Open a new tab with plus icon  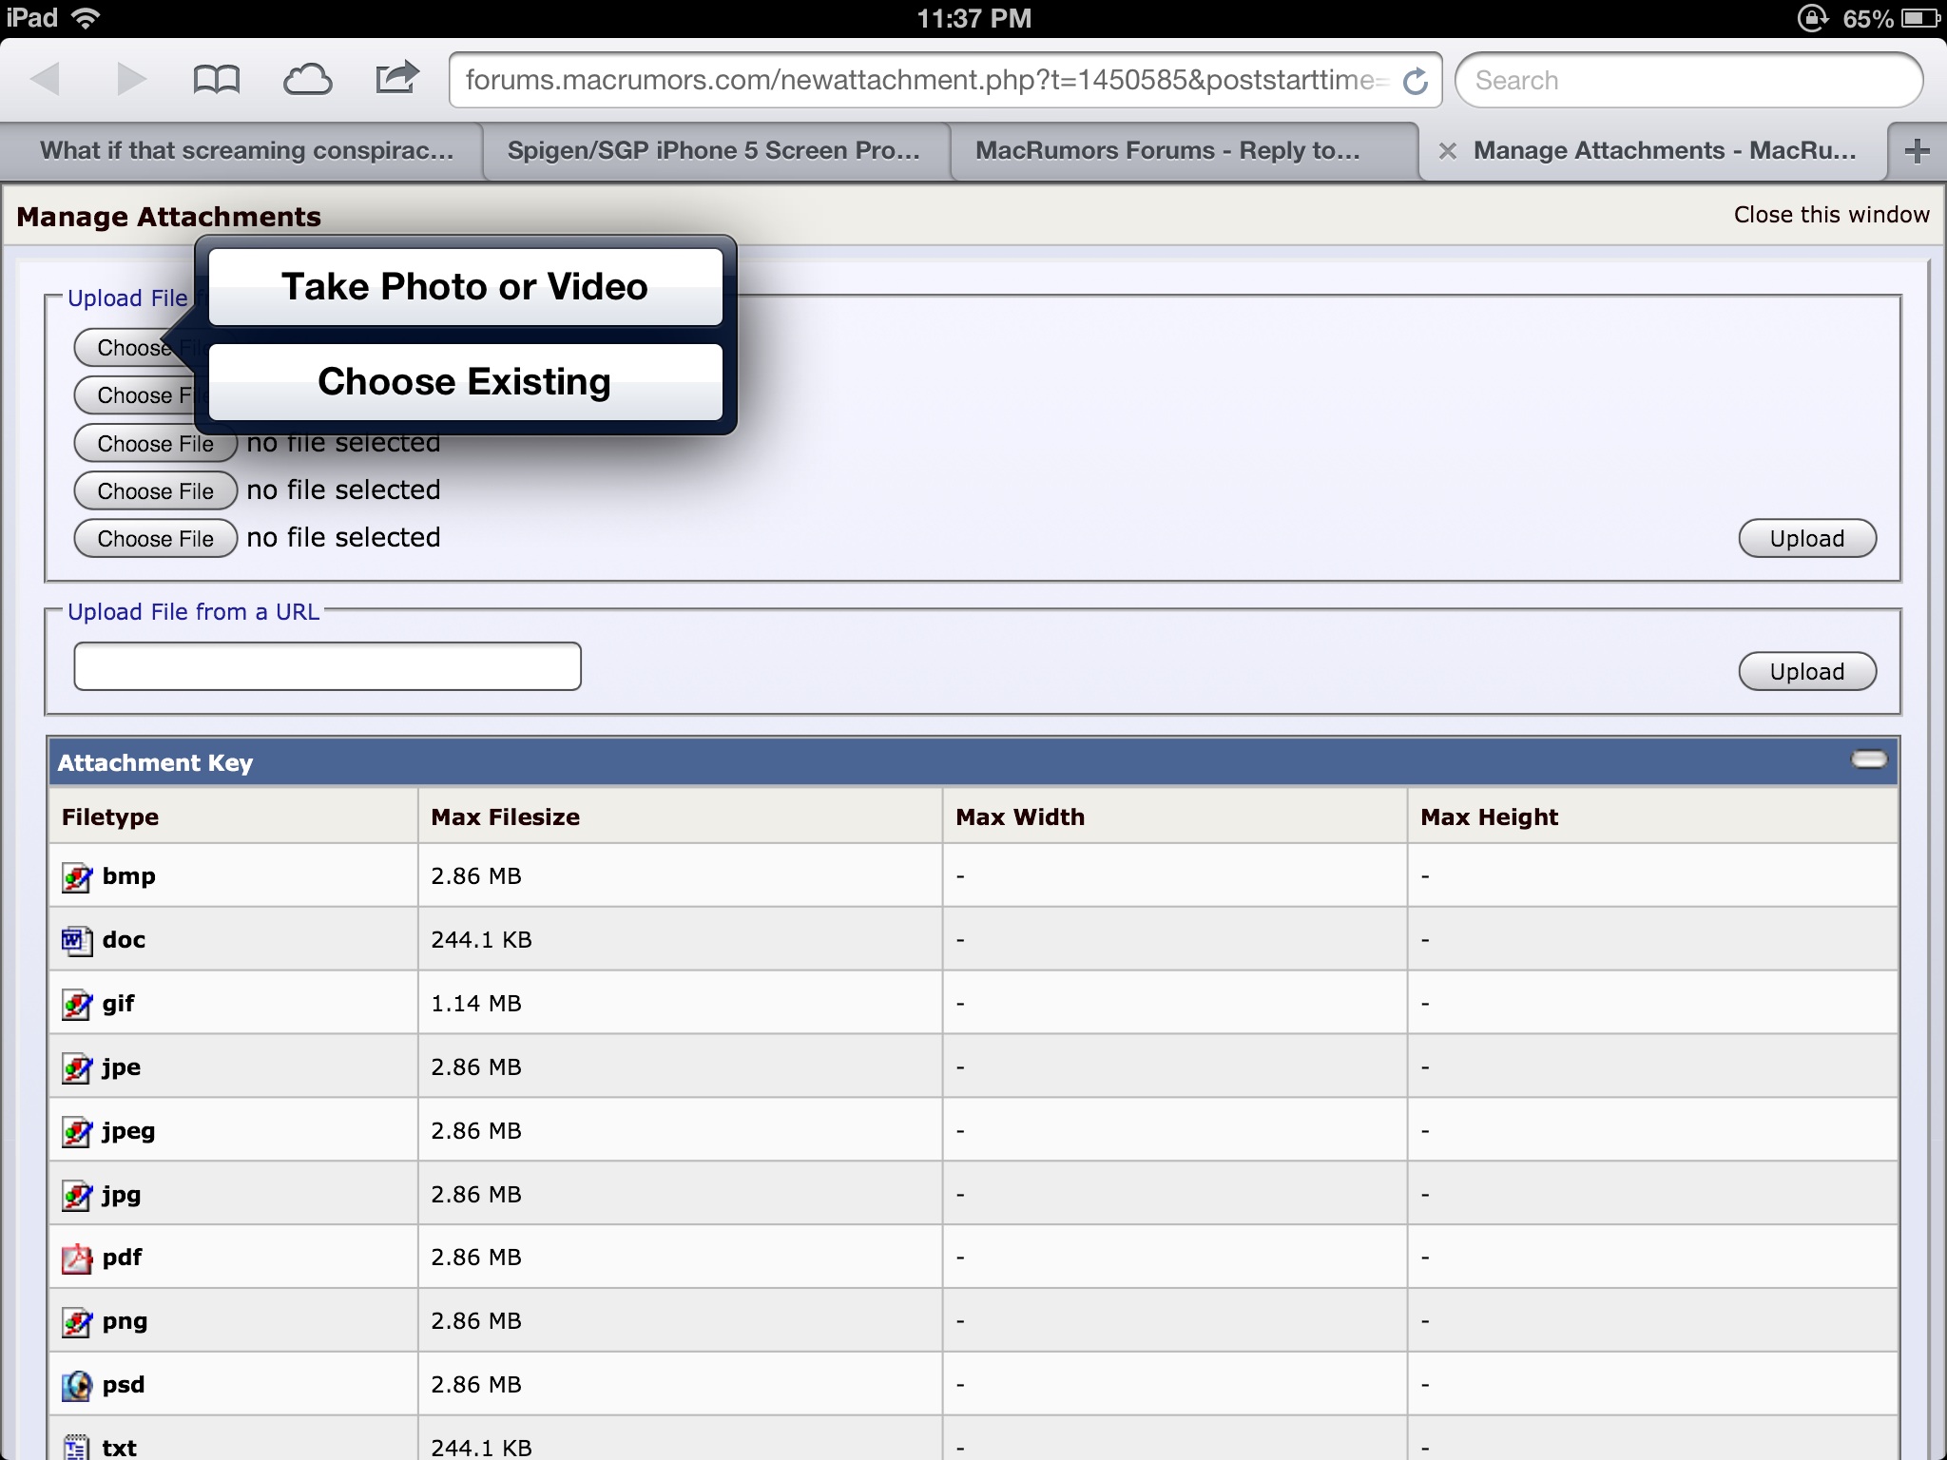1918,150
